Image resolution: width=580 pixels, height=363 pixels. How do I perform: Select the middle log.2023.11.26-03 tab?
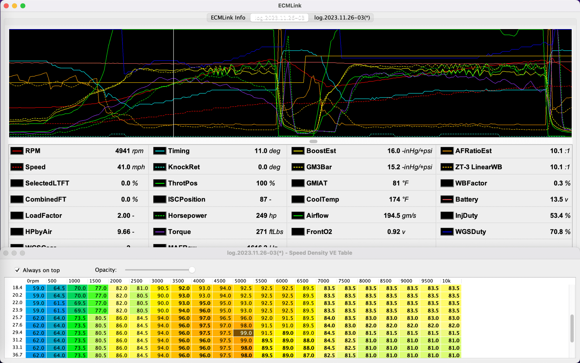(x=280, y=18)
